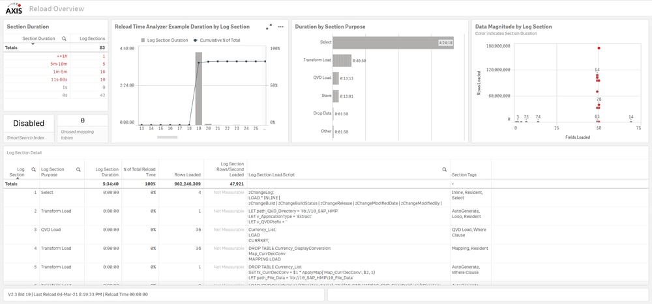Search the Log Section Load Script column

click(444, 169)
